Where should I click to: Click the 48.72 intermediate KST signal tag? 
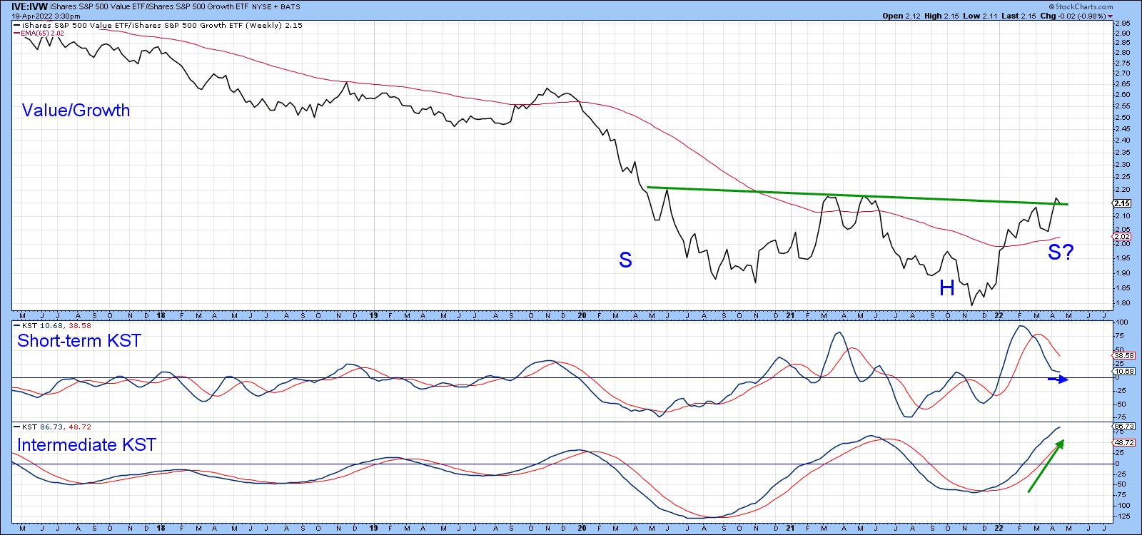coord(1123,442)
